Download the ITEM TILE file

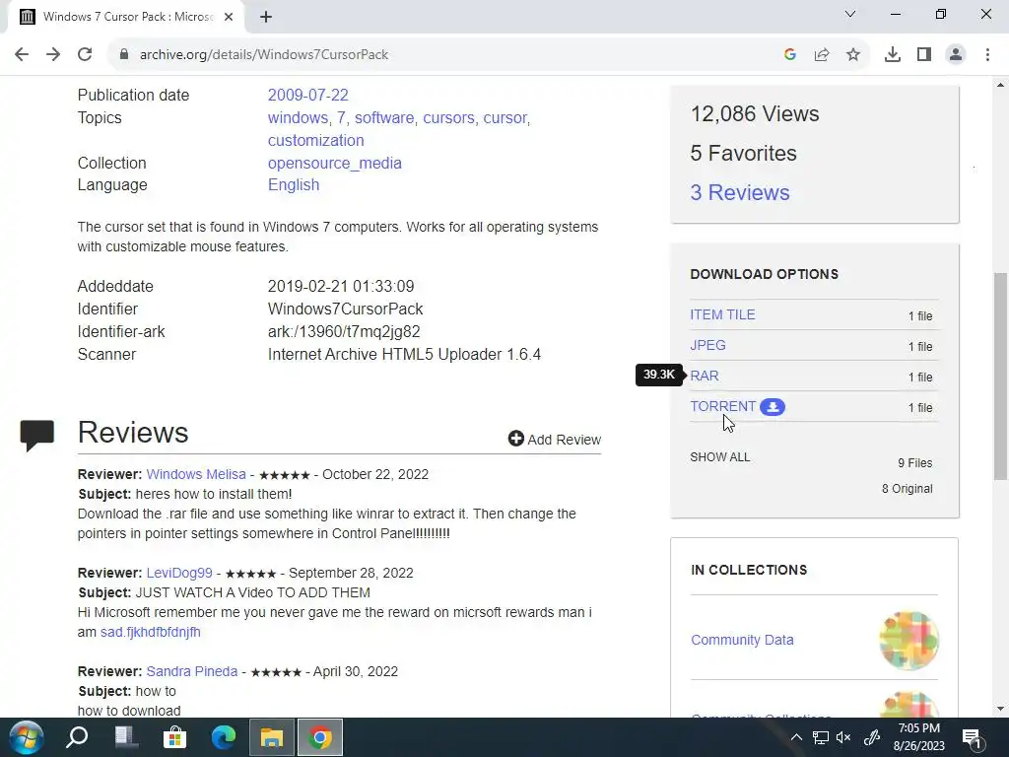722,314
